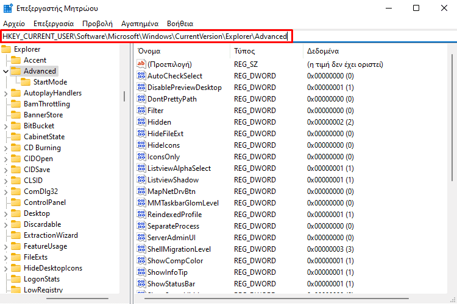Click the HideIcons DWORD icon
The height and width of the screenshot is (304, 457).
pos(141,145)
